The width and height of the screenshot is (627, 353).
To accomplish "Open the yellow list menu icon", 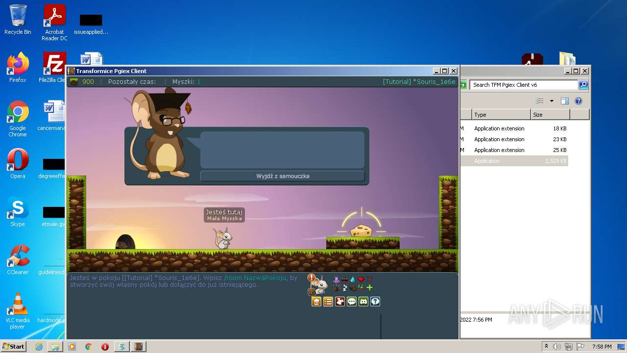I will tap(328, 302).
